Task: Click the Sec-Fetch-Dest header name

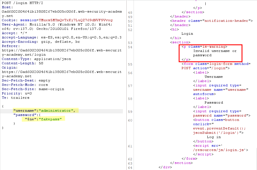Action: (19, 80)
